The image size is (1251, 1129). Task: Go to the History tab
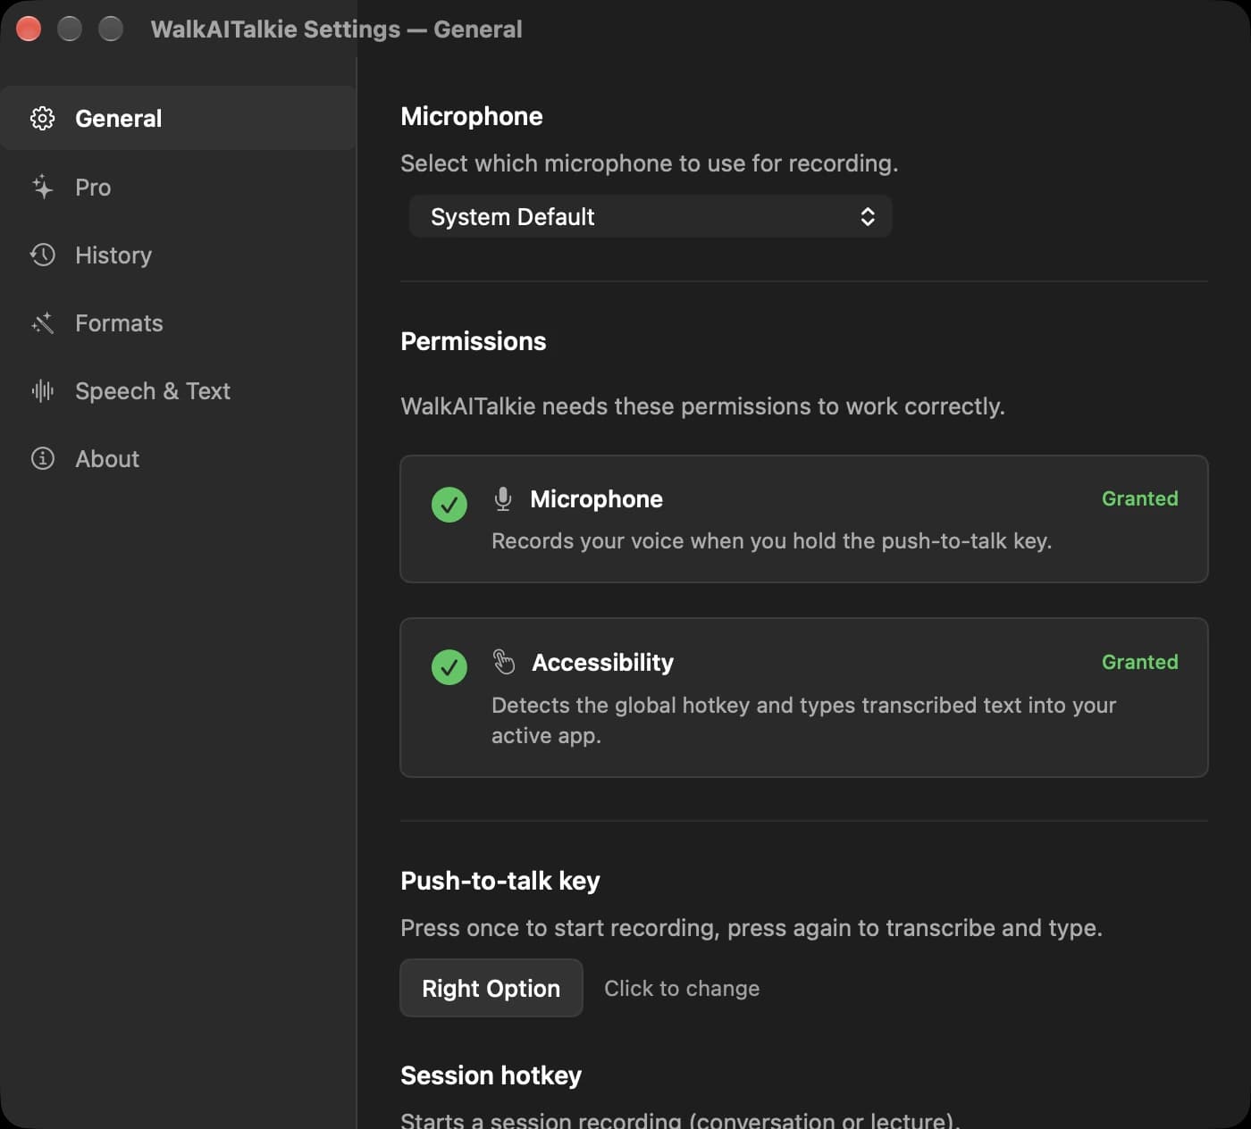(179, 255)
